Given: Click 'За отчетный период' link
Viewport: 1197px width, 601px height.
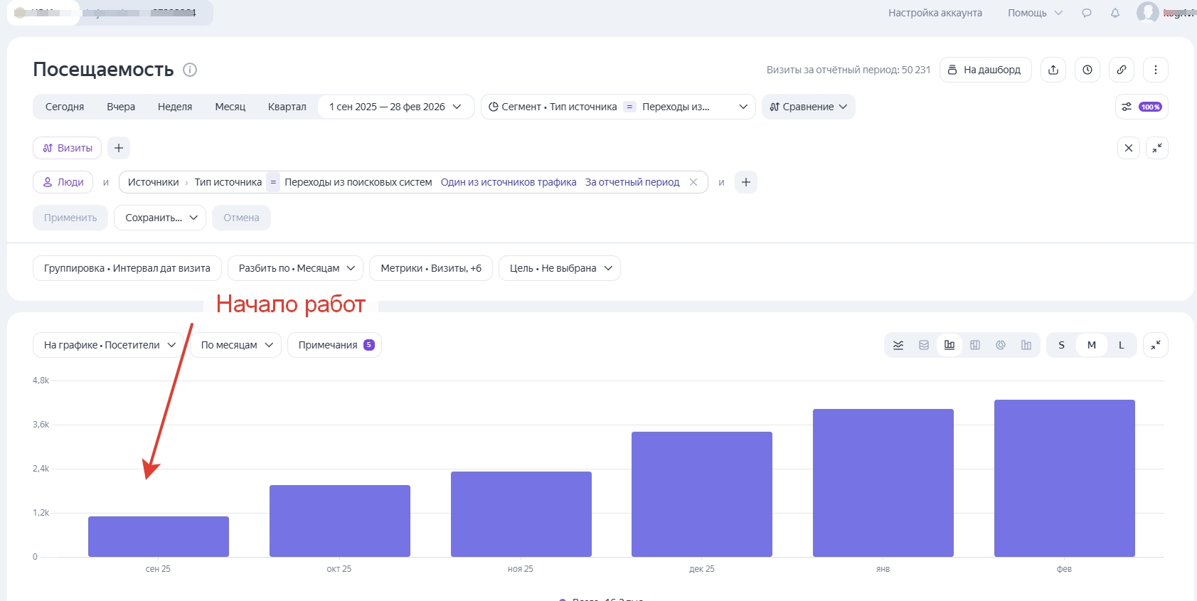Looking at the screenshot, I should click(x=632, y=182).
